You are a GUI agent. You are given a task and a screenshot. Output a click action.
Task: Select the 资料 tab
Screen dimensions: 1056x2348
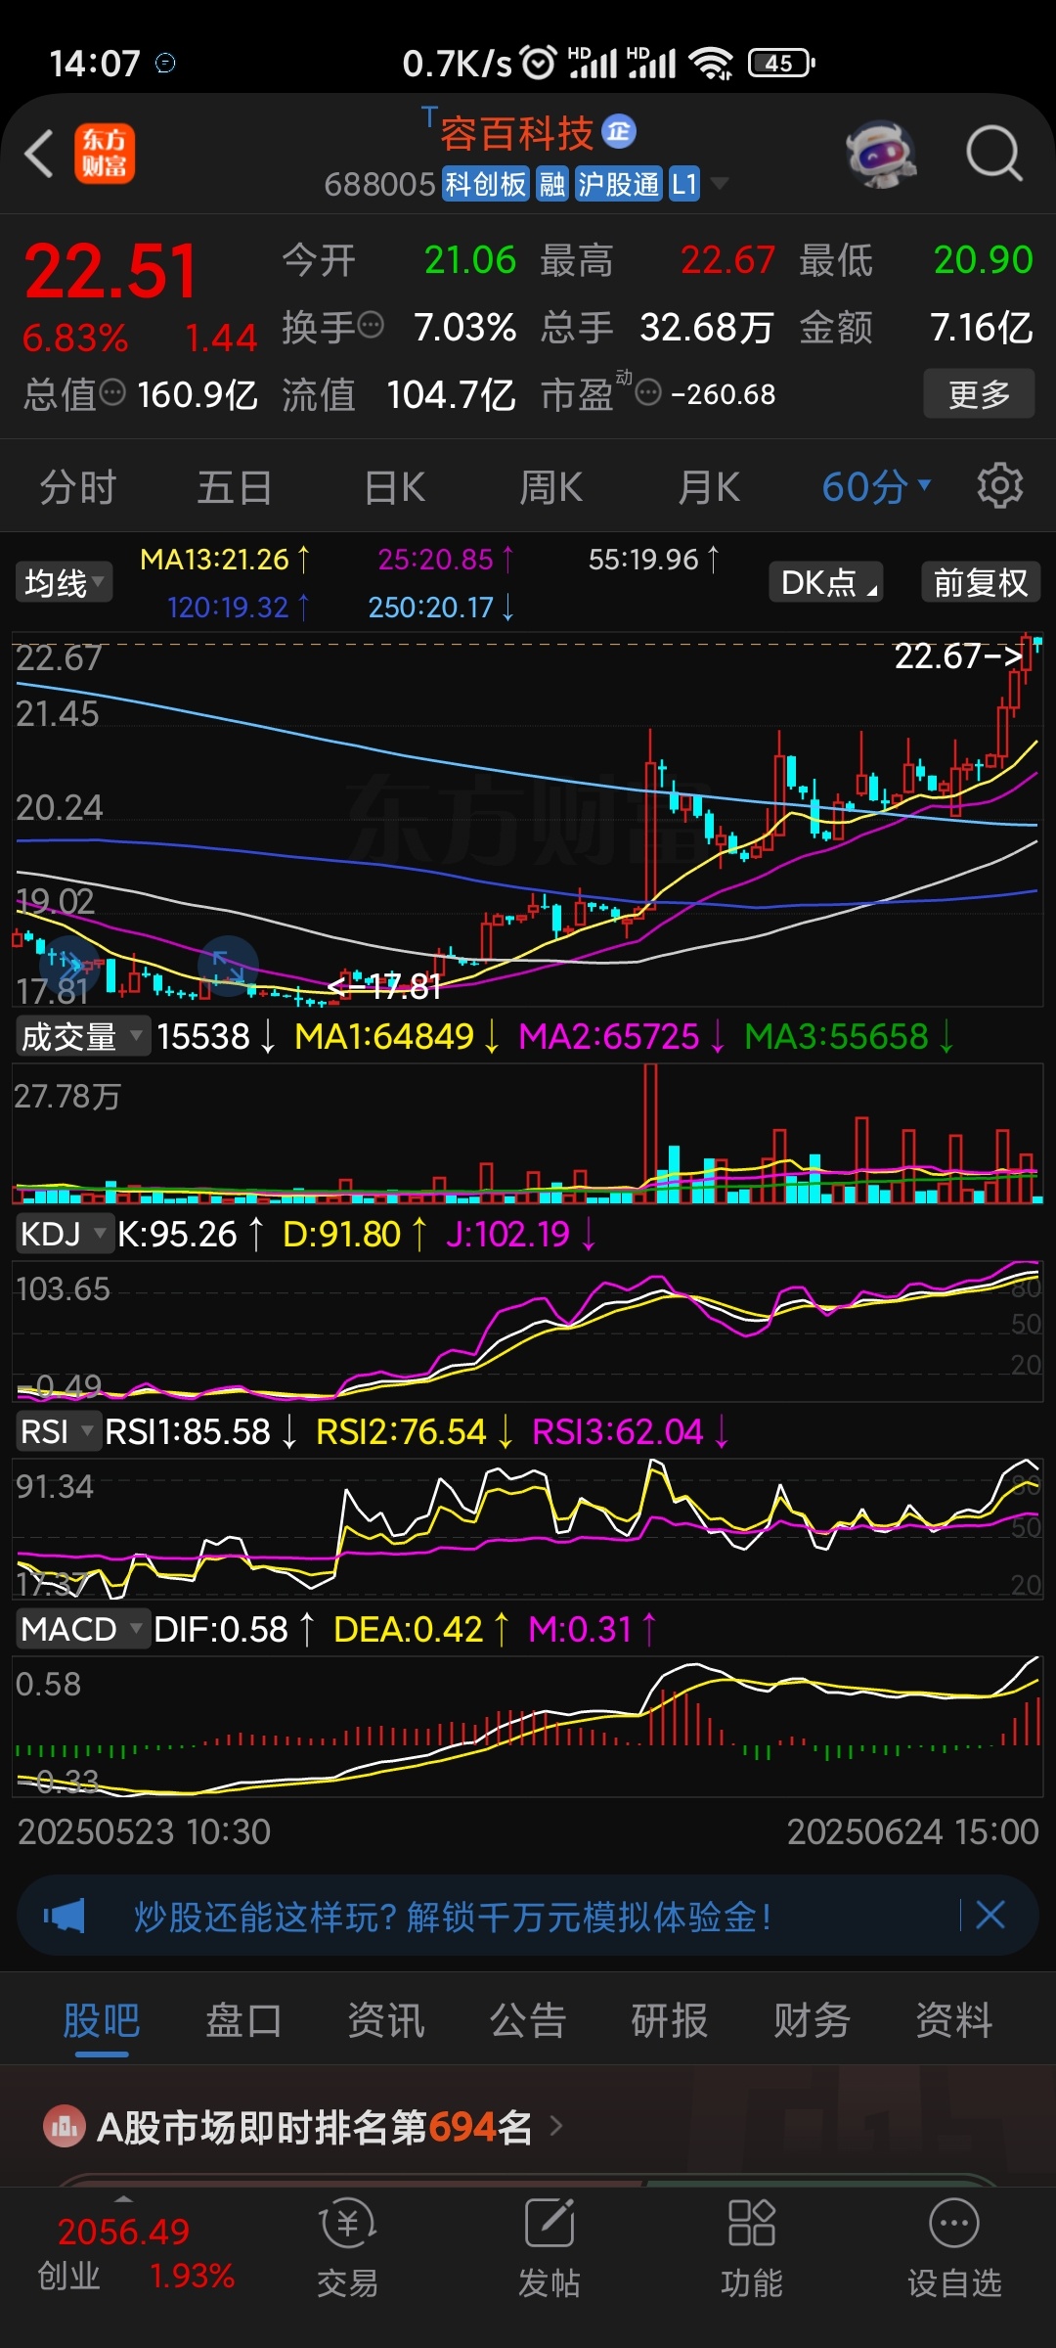[x=954, y=2020]
